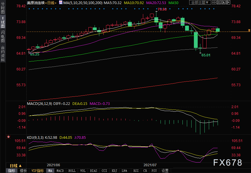
Task: Expand the 日线 period menu at bottom
Action: (16, 166)
